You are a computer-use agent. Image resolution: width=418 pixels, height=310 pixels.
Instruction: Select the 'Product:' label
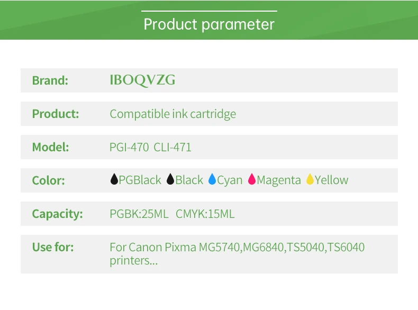(x=56, y=114)
